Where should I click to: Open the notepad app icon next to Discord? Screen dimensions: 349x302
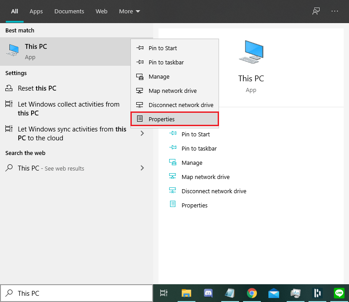coord(230,293)
